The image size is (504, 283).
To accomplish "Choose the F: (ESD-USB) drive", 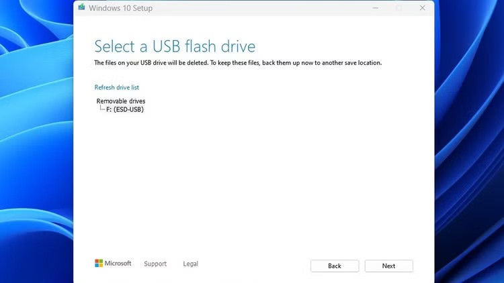I will 125,109.
